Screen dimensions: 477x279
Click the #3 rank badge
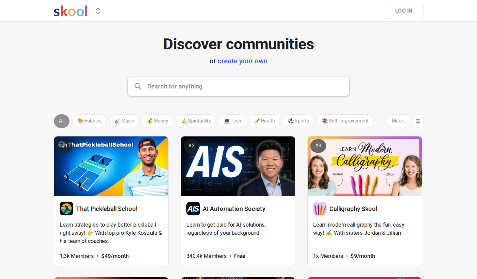(318, 146)
